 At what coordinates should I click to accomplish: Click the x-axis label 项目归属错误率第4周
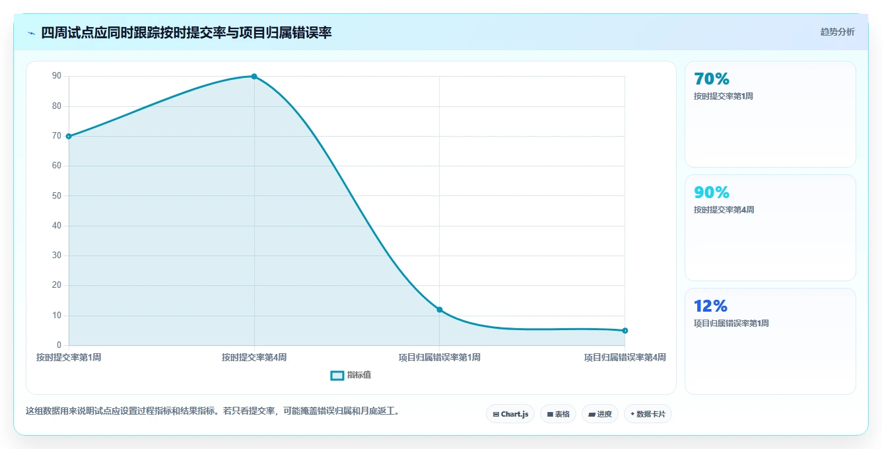coord(625,358)
